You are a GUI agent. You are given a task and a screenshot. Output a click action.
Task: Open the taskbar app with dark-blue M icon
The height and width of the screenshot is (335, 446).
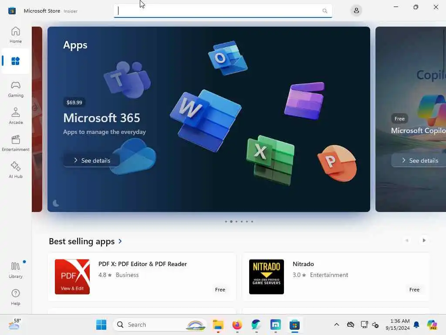tap(276, 325)
